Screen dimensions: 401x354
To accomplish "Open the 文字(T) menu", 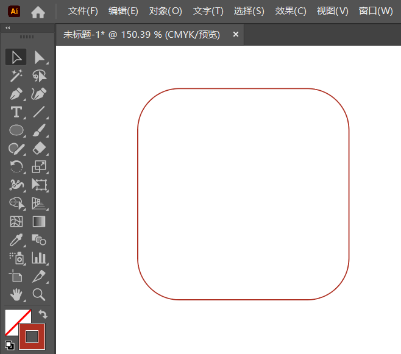I will [208, 11].
